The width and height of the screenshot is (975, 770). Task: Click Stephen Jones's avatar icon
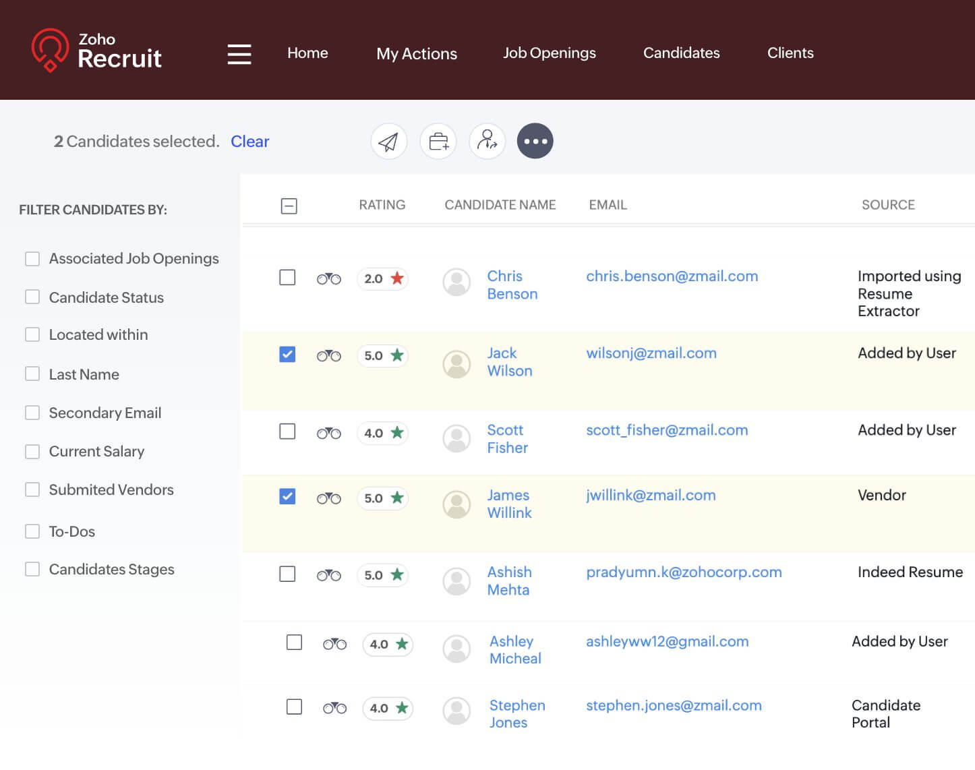pos(456,711)
